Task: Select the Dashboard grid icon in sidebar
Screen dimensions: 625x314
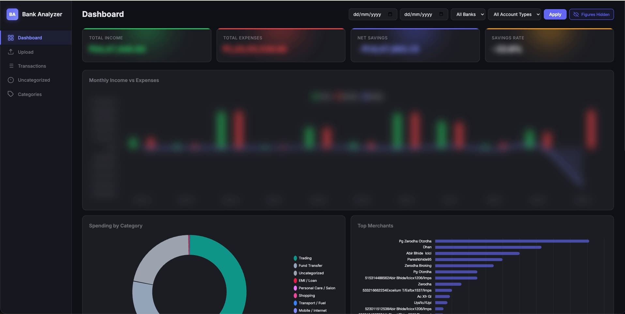Action: coord(10,37)
